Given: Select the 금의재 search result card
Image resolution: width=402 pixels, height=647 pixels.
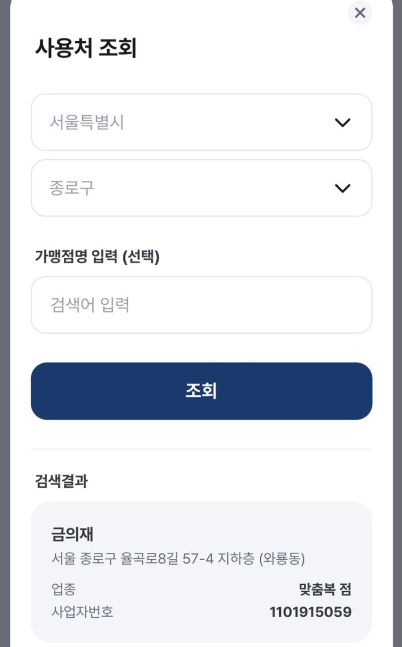Looking at the screenshot, I should (x=202, y=572).
